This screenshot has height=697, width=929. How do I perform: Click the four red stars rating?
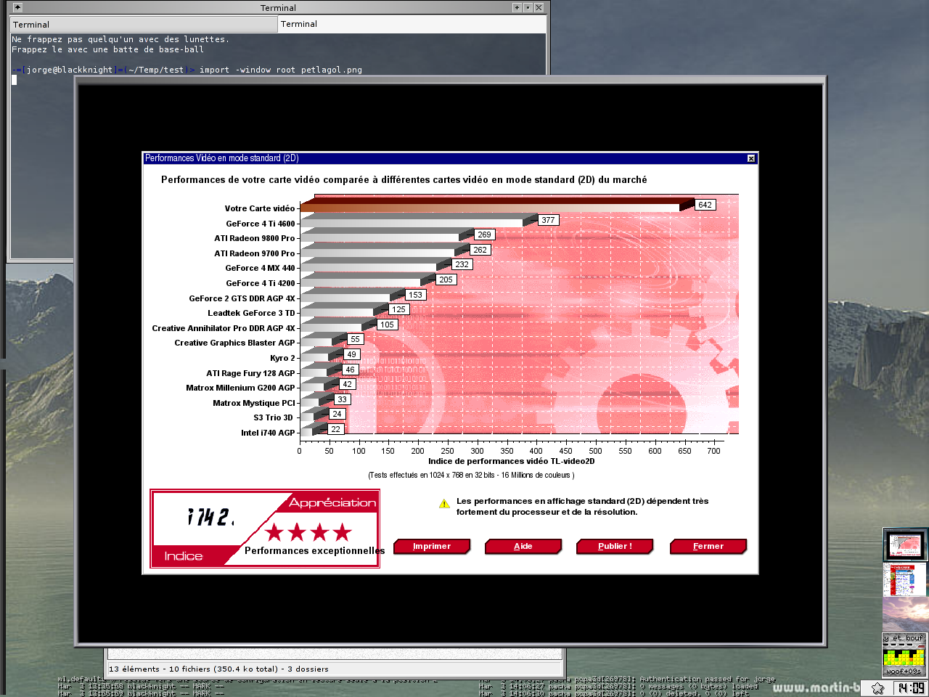coord(308,532)
